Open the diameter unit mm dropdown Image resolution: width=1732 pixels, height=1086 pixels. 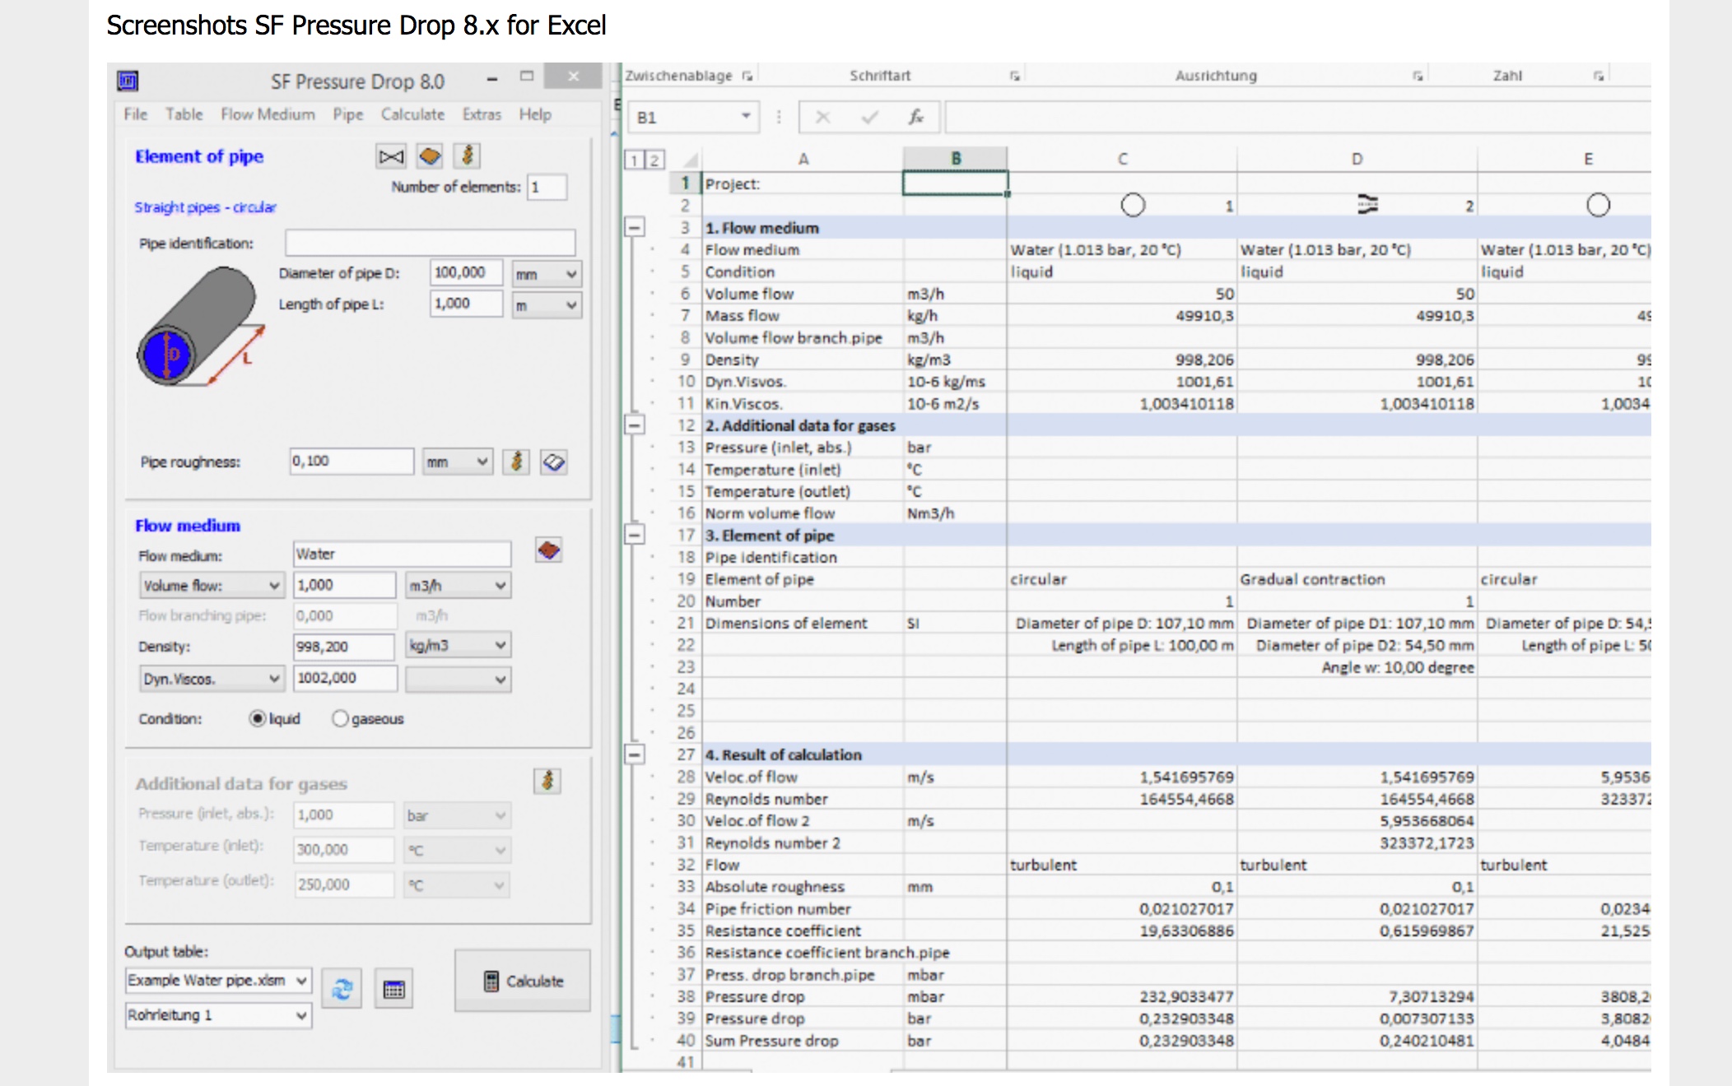point(547,274)
